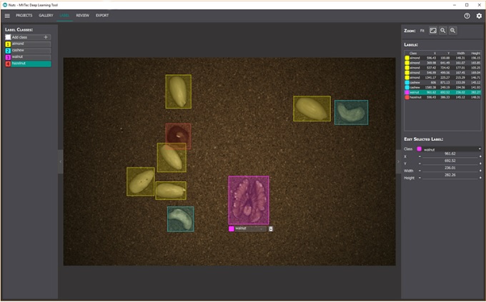Click the zoom out magnifier icon

[443, 31]
